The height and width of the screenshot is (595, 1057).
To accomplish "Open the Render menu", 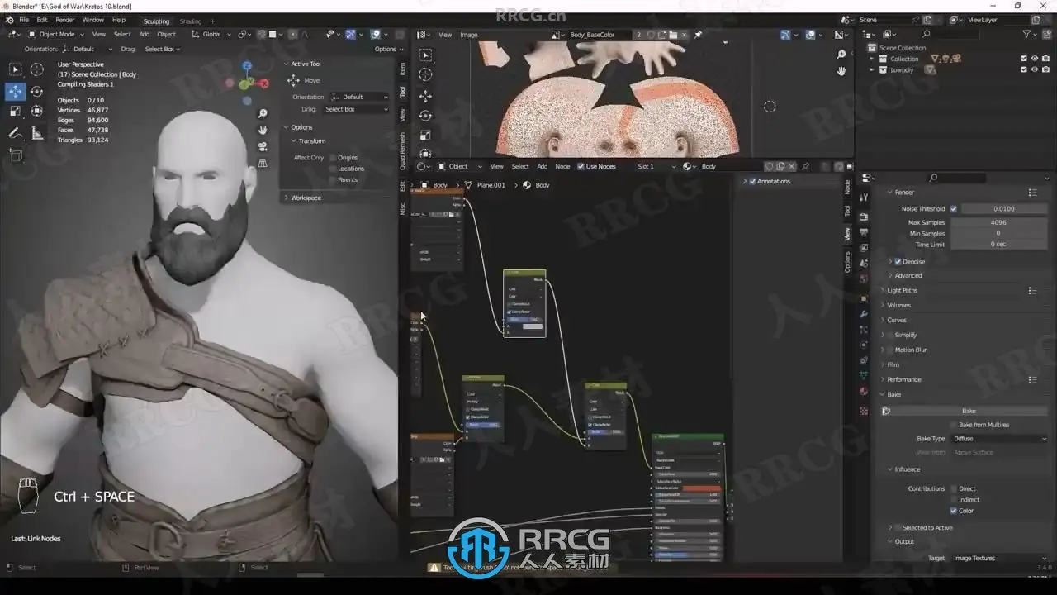I will pyautogui.click(x=64, y=20).
